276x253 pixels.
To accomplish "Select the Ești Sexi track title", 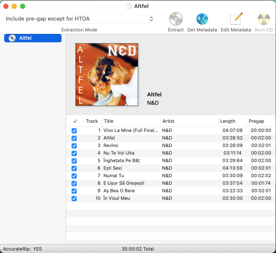I will [x=113, y=168].
